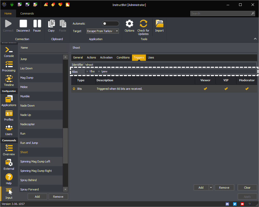This screenshot has width=259, height=207.
Task: Collapse the ribbon with chevron
Action: click(x=255, y=39)
